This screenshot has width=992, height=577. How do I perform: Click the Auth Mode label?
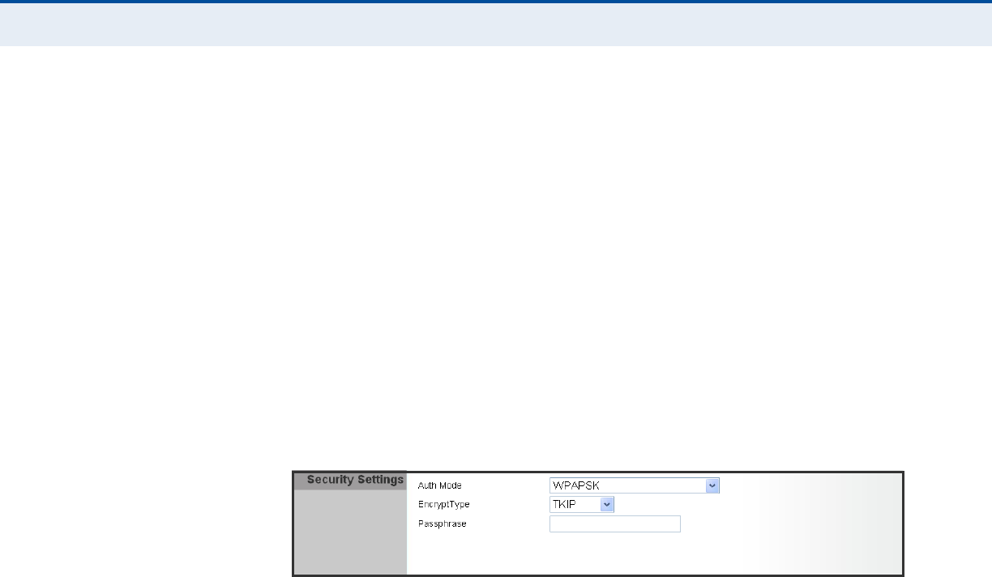point(440,485)
